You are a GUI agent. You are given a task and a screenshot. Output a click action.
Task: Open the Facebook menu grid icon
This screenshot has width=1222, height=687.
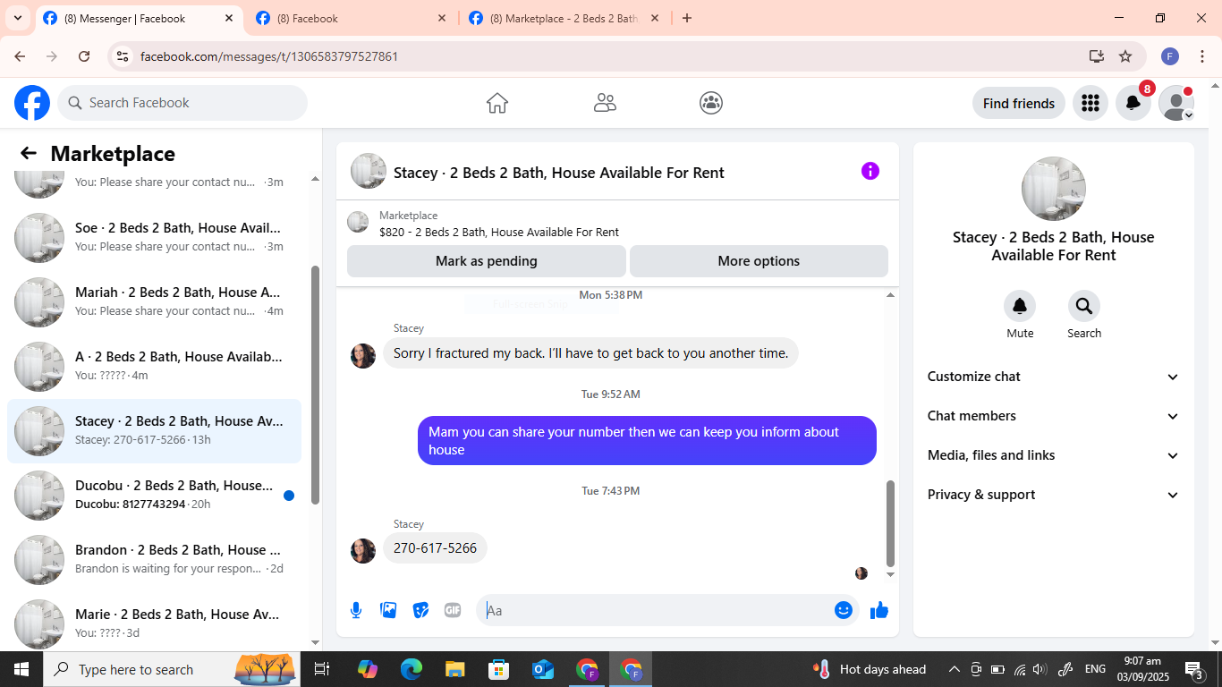click(x=1090, y=103)
